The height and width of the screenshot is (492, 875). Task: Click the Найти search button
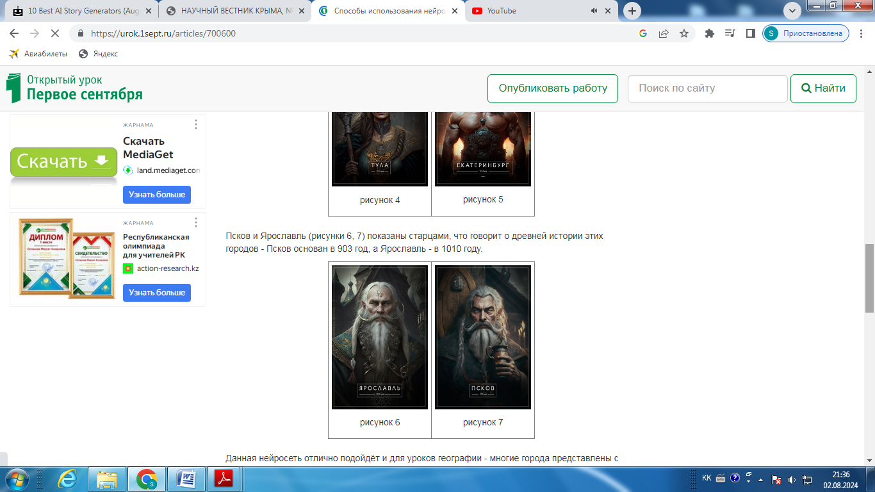coord(823,88)
